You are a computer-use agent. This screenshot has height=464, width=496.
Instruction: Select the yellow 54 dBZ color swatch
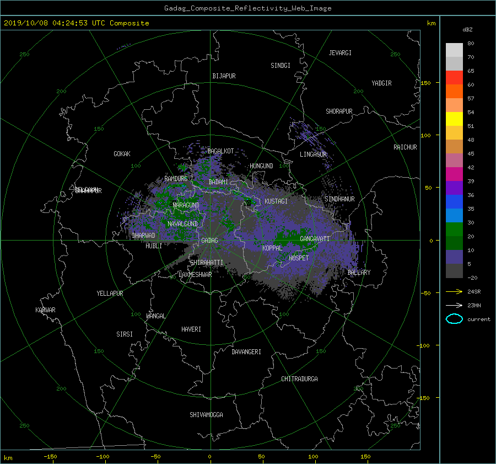point(454,119)
